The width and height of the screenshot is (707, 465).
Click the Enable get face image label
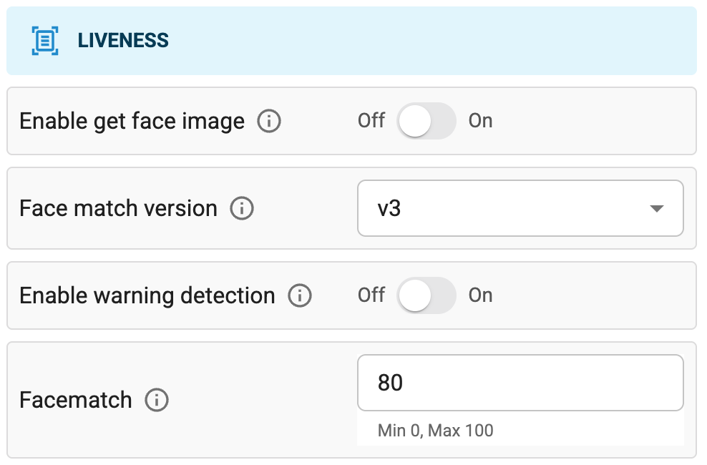pos(132,121)
